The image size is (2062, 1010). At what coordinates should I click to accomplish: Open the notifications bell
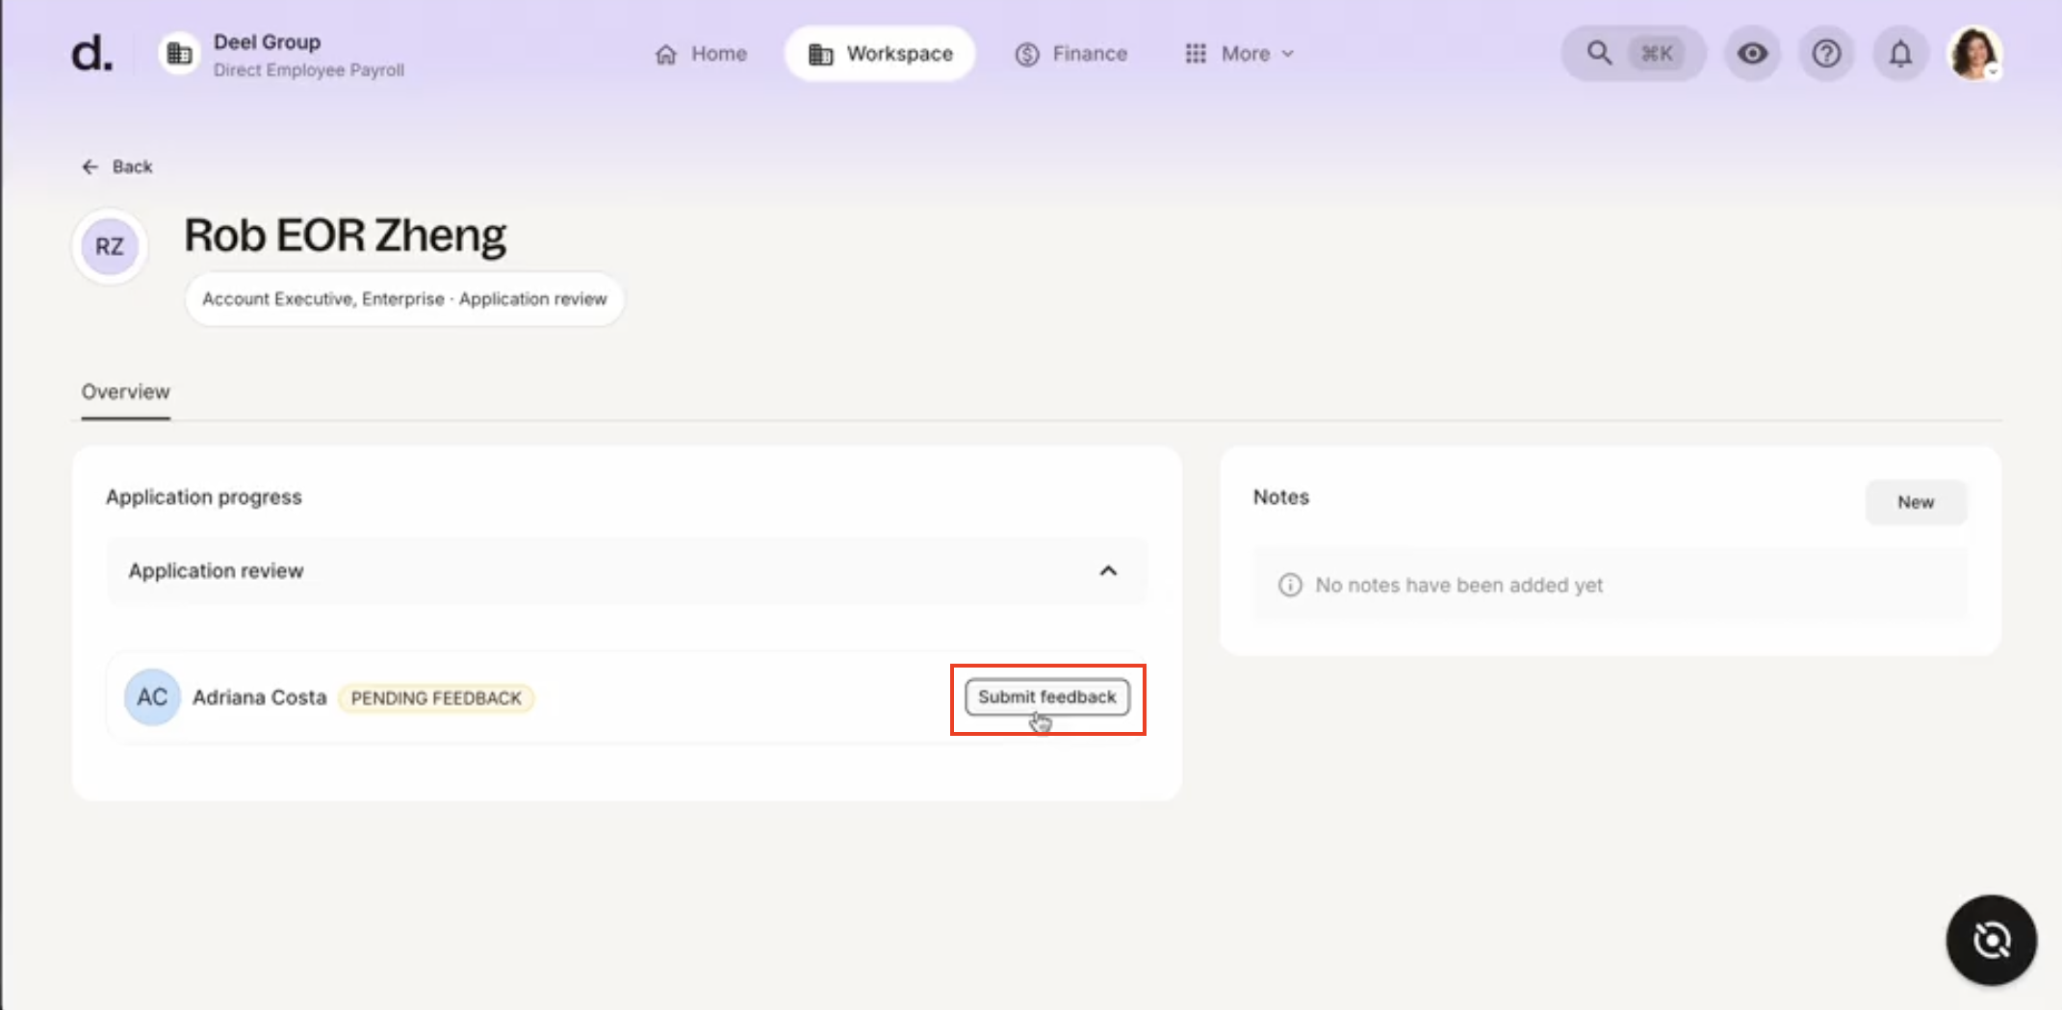pos(1900,54)
